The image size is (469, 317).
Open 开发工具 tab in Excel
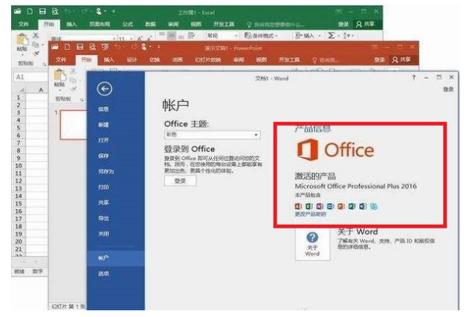pos(224,24)
